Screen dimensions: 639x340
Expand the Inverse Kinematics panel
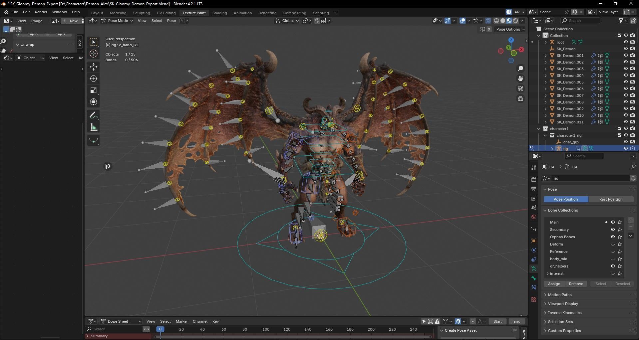(589, 313)
